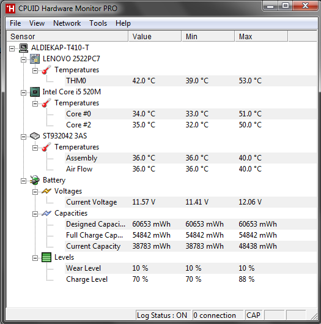
Task: Select the Wear Level row
Action: pyautogui.click(x=191, y=268)
